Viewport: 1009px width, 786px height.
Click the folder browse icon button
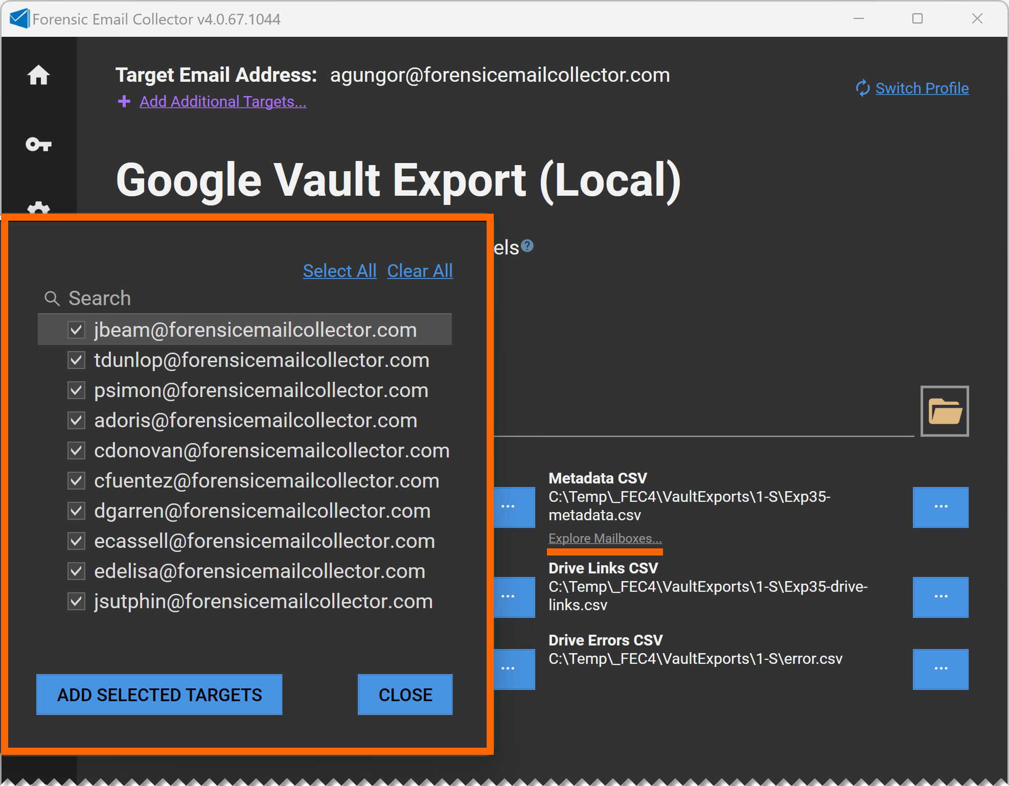(x=944, y=411)
